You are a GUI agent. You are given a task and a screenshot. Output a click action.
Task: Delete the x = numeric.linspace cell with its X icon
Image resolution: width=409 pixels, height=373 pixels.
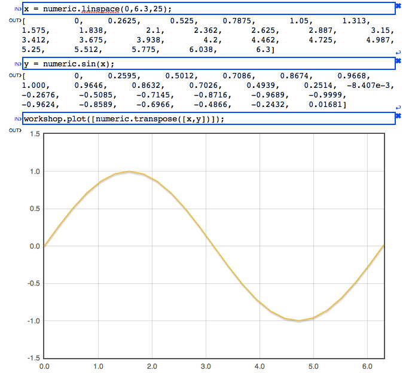tap(398, 6)
